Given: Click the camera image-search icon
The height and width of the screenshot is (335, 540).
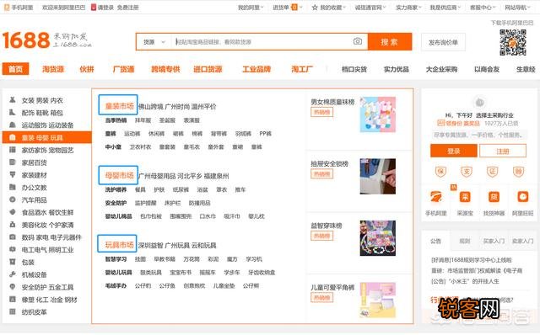Looking at the screenshot, I should click(x=358, y=41).
